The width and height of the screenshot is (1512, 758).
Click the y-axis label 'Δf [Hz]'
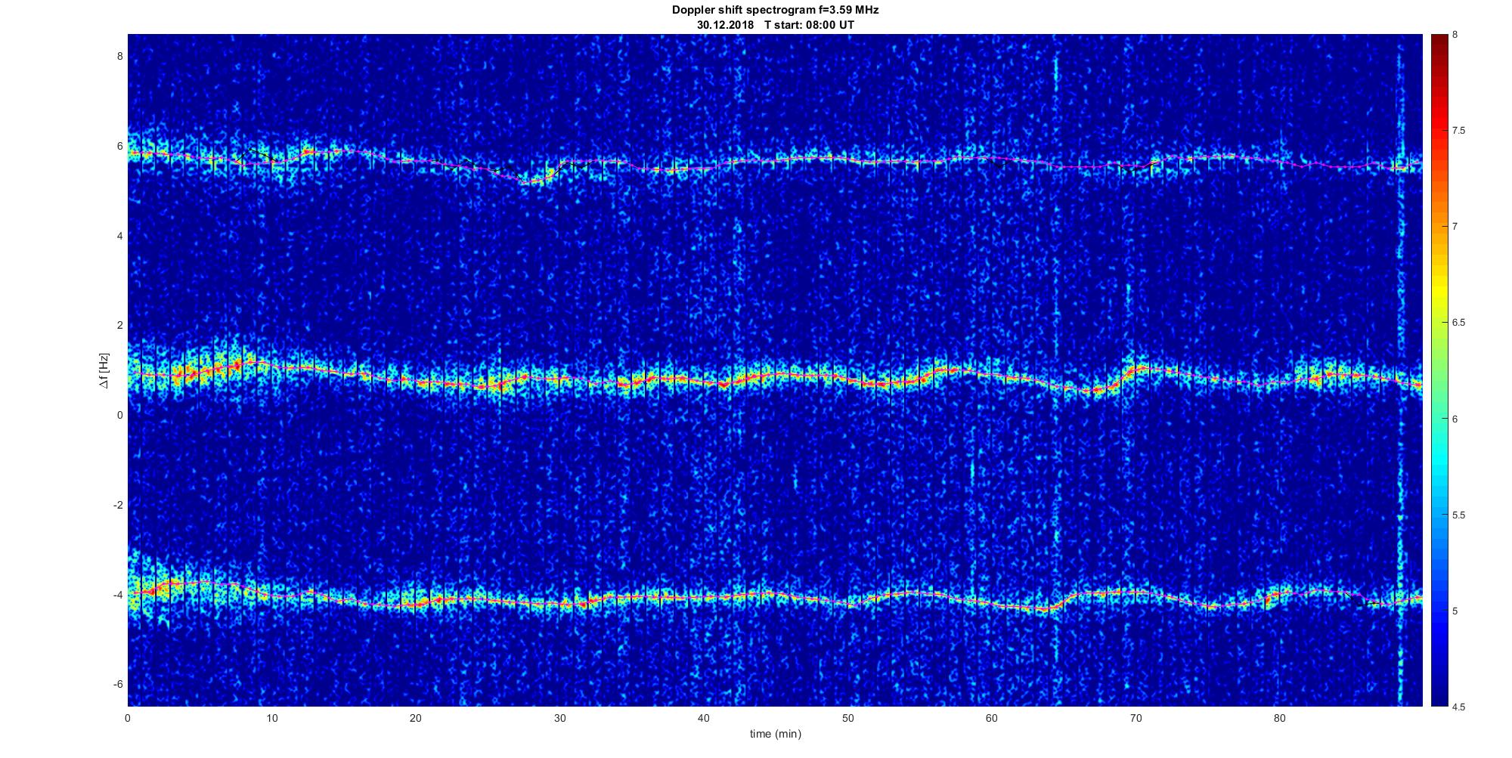point(104,370)
